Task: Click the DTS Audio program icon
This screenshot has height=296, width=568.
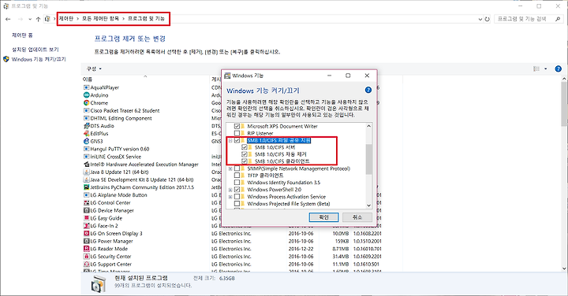Action: pyautogui.click(x=86, y=126)
